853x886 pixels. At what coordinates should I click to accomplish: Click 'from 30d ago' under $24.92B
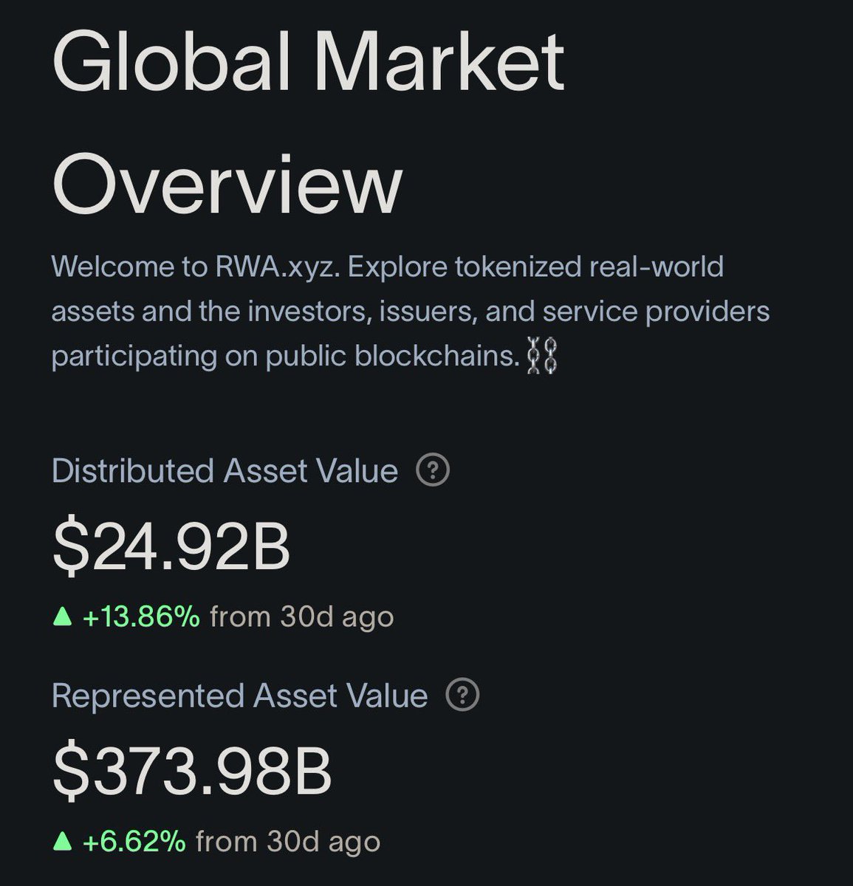pos(302,617)
